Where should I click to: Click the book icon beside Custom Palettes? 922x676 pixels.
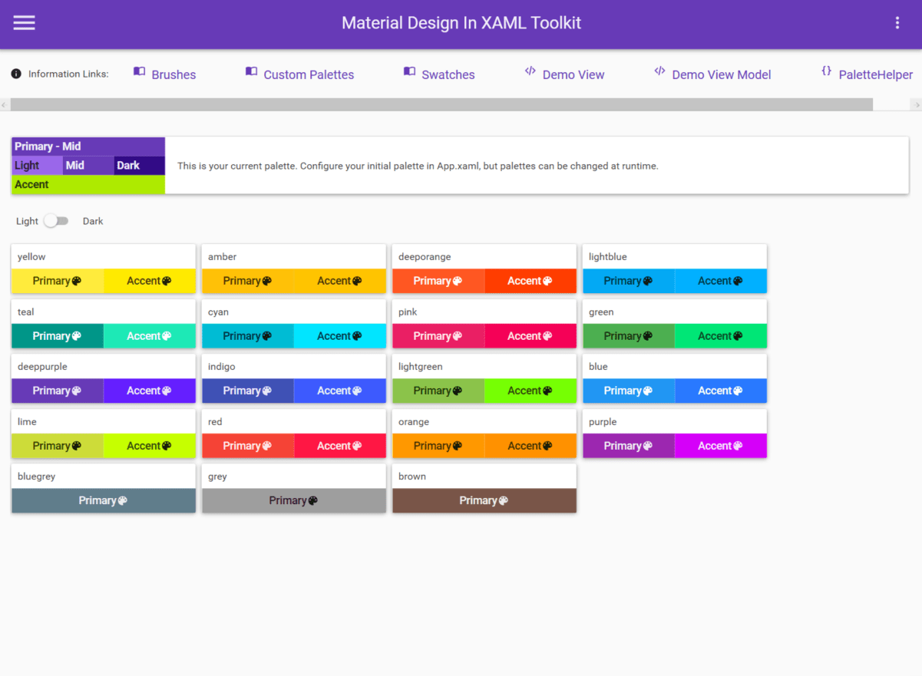[251, 71]
